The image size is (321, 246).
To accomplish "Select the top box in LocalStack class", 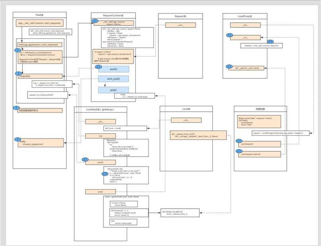I will click(101, 136).
